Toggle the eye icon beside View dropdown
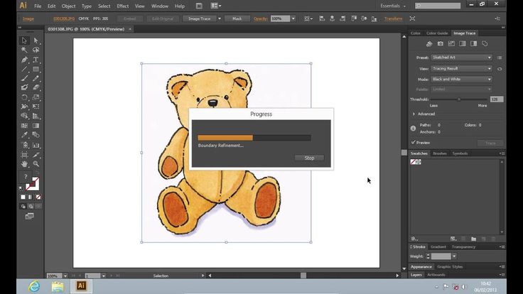The image size is (523, 294). (x=500, y=68)
